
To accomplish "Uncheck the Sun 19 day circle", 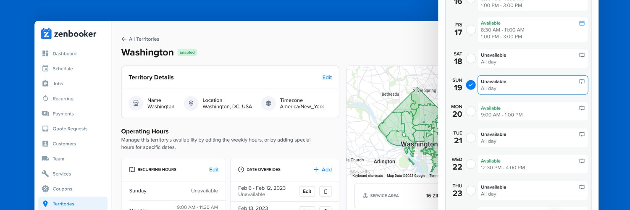I will point(471,85).
